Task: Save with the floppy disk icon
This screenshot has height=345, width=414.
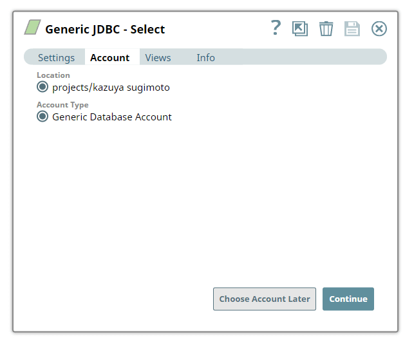Action: coord(352,29)
